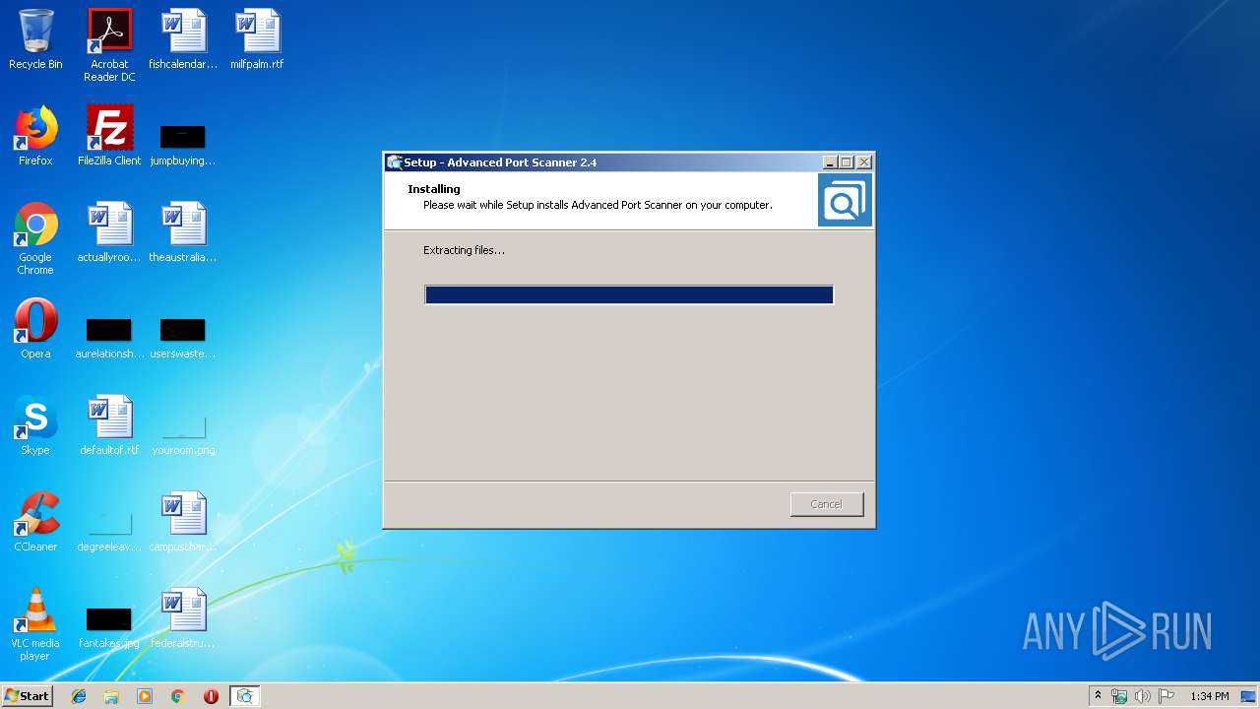Open the Opera desktop shortcut
This screenshot has width=1260, height=709.
35,329
